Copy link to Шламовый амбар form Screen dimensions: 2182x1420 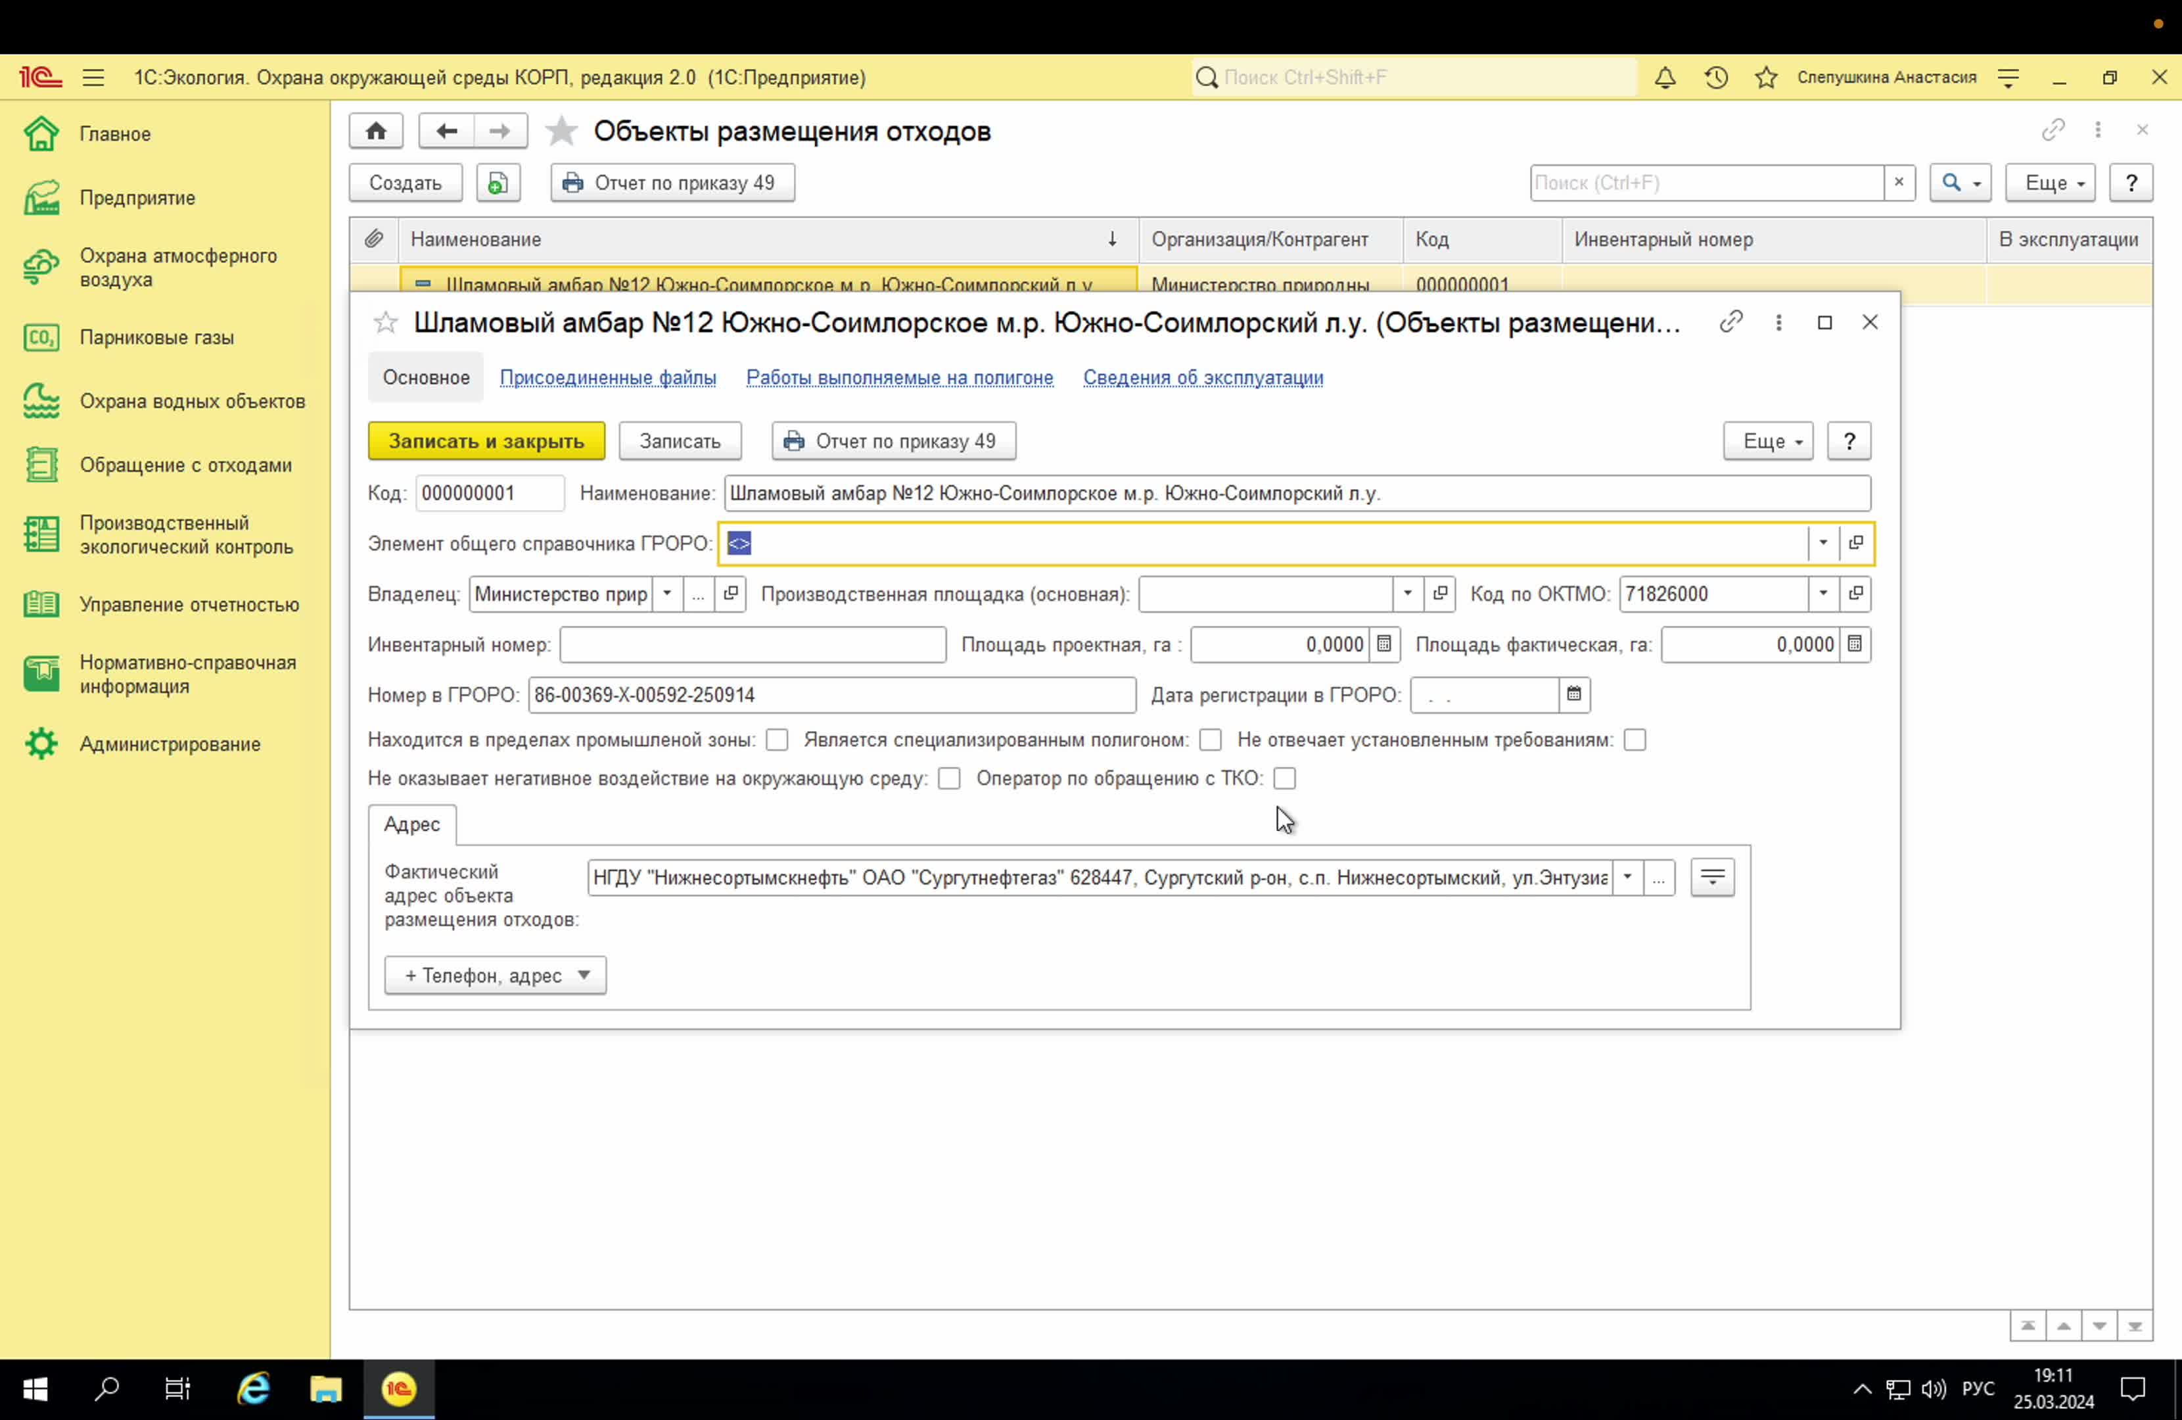(1731, 322)
